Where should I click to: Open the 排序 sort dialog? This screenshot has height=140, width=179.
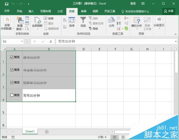pos(72,22)
